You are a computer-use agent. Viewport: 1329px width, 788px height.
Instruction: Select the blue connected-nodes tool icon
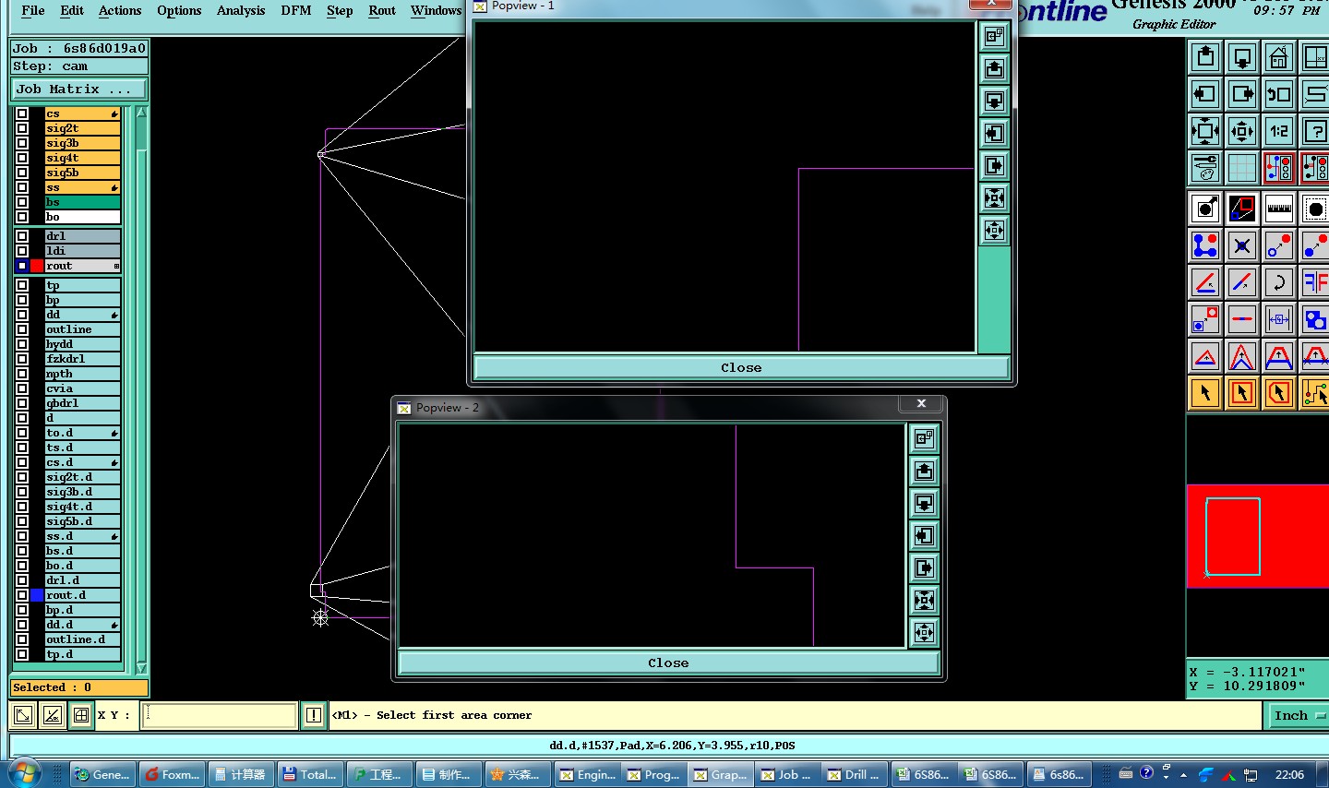pyautogui.click(x=1205, y=245)
